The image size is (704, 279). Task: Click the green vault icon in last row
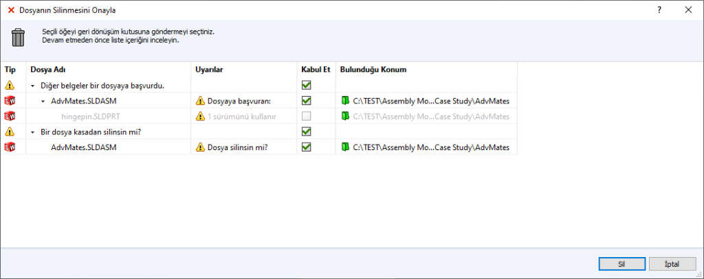345,147
